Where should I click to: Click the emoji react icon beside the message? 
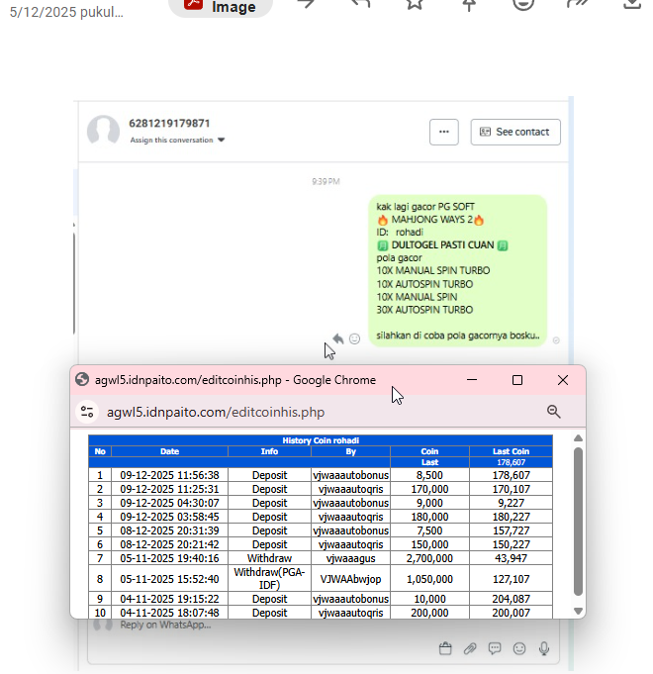pyautogui.click(x=354, y=338)
